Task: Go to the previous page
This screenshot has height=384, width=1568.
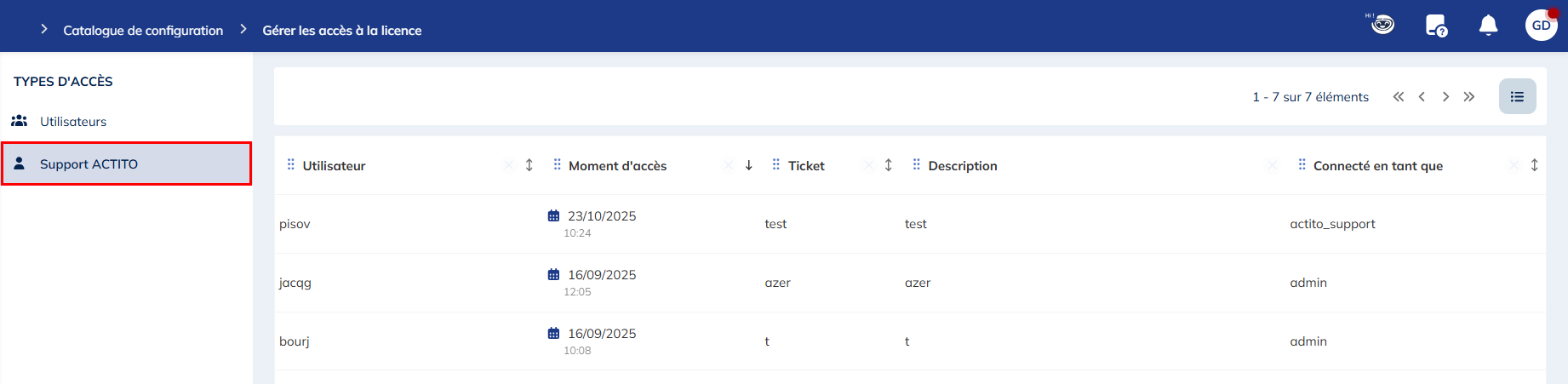Action: point(1422,97)
